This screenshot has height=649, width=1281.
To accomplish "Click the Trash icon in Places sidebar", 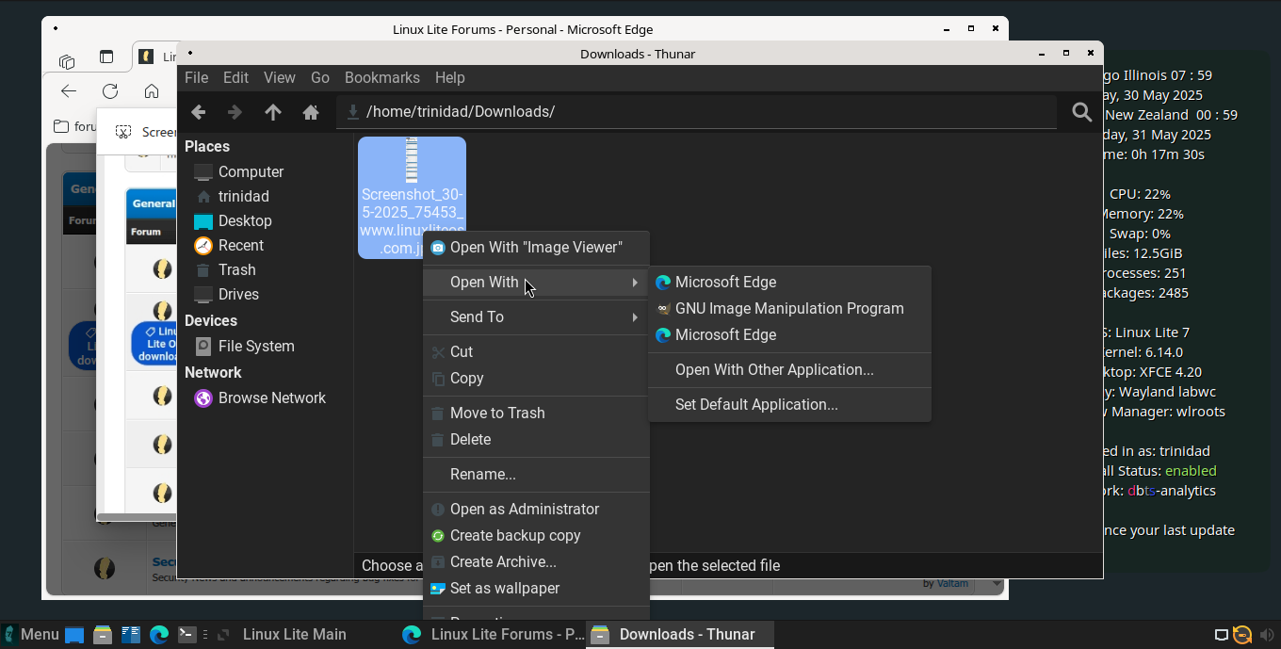I will coord(203,270).
